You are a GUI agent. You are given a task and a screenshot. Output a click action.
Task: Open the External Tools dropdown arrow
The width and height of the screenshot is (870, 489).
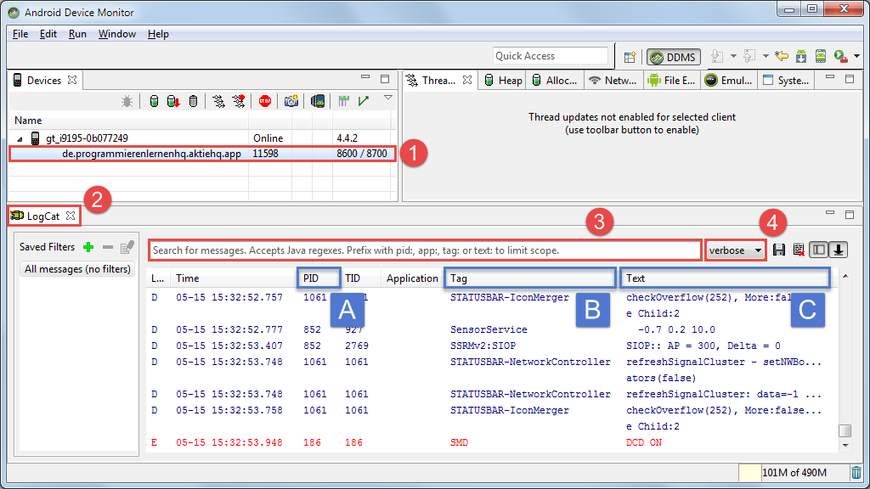[x=856, y=56]
